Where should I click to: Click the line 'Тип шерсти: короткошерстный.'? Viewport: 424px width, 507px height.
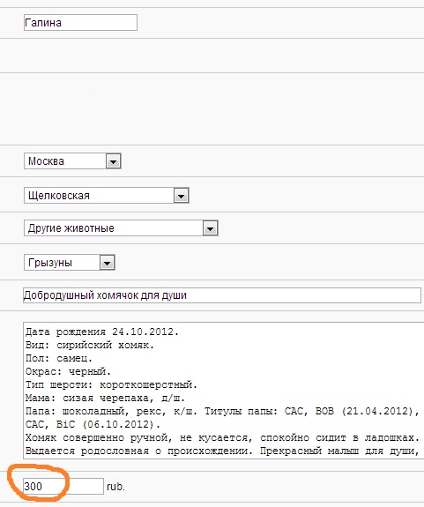pyautogui.click(x=111, y=385)
